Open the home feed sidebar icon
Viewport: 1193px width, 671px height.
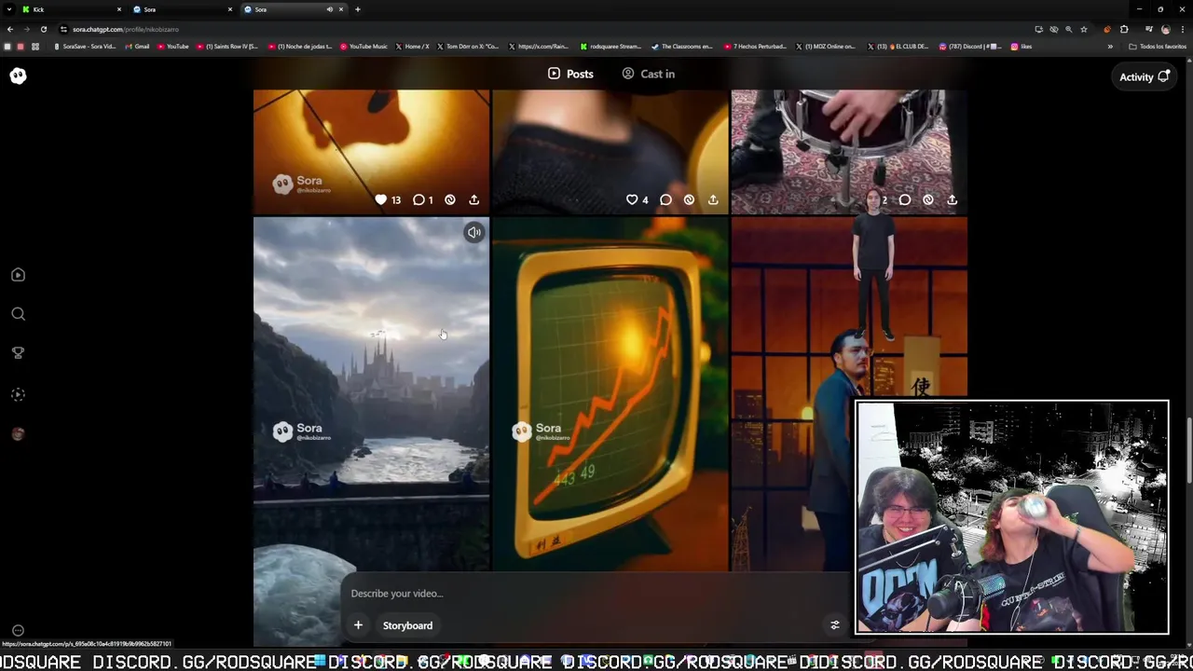tap(18, 275)
